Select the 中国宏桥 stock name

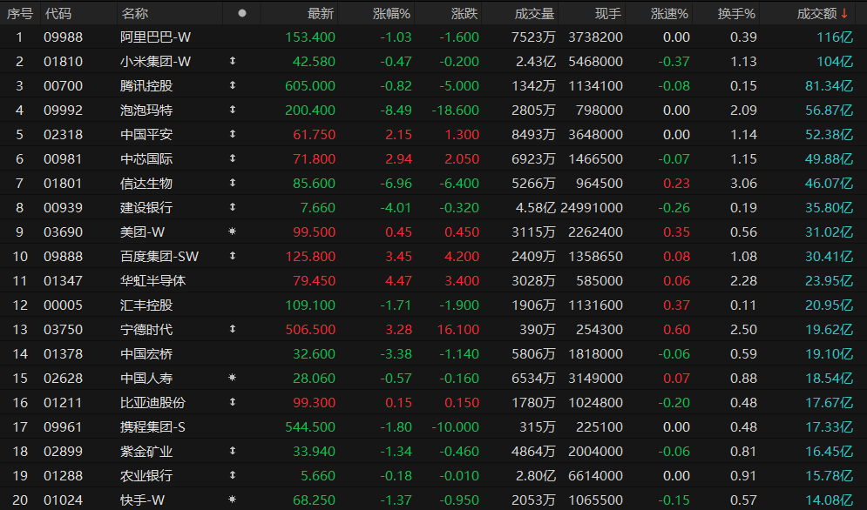146,353
